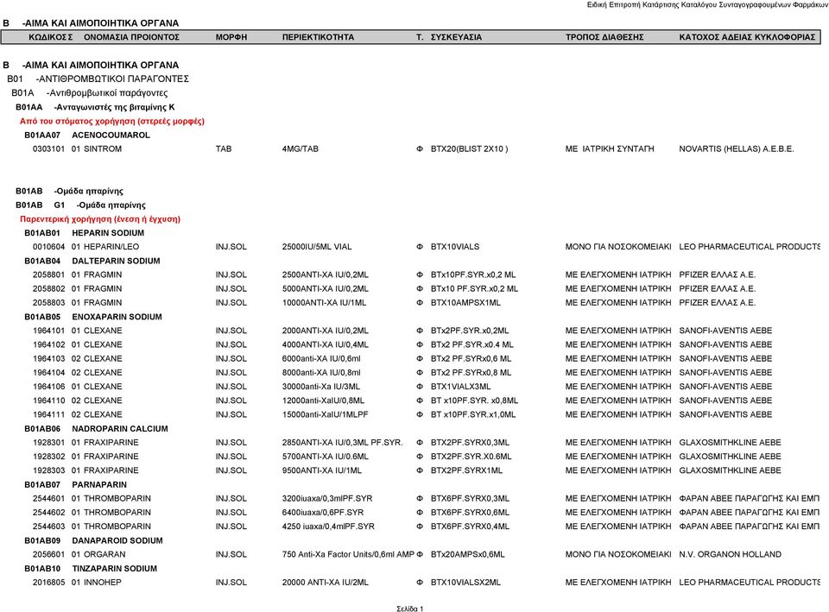Click CLEXANE code 1964101
The height and width of the screenshot is (612, 829).
[48, 331]
